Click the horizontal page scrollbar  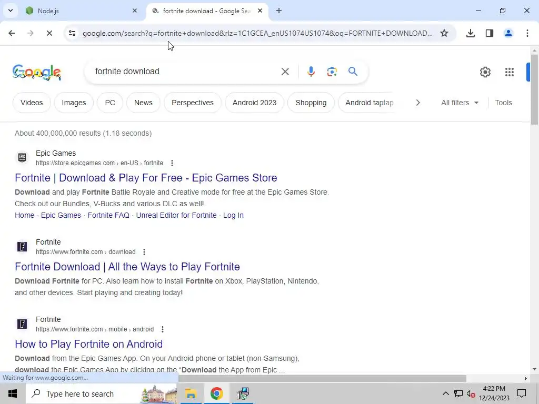pyautogui.click(x=323, y=378)
